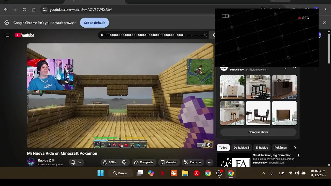The height and width of the screenshot is (186, 331).
Task: Visit the ashleyfurniture.com sponsor link
Action: (257, 70)
